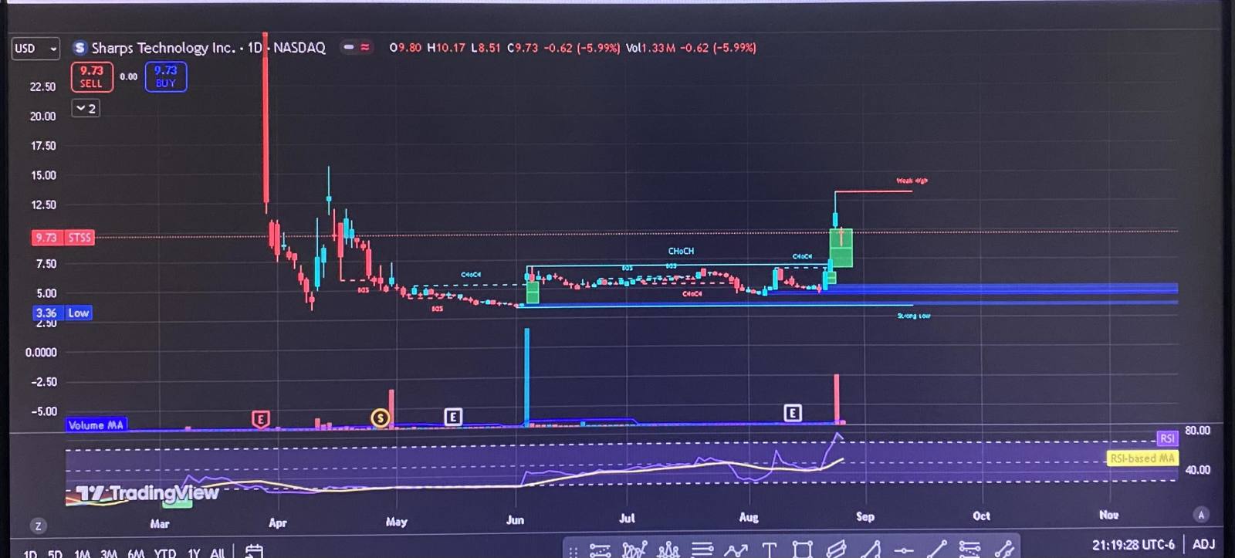The width and height of the screenshot is (1235, 558).
Task: Select the 6M time range
Action: [x=136, y=553]
